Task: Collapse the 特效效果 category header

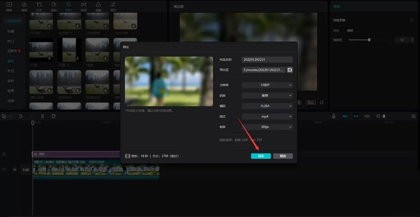Action: 13,21
